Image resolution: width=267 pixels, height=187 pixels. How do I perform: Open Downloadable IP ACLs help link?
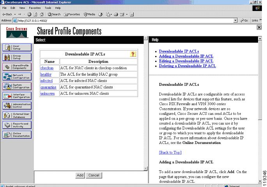(179, 51)
